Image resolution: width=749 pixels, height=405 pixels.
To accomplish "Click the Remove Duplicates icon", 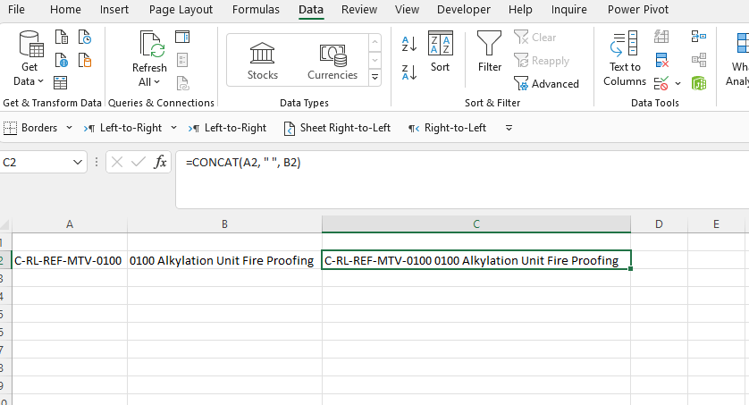I will pyautogui.click(x=661, y=60).
